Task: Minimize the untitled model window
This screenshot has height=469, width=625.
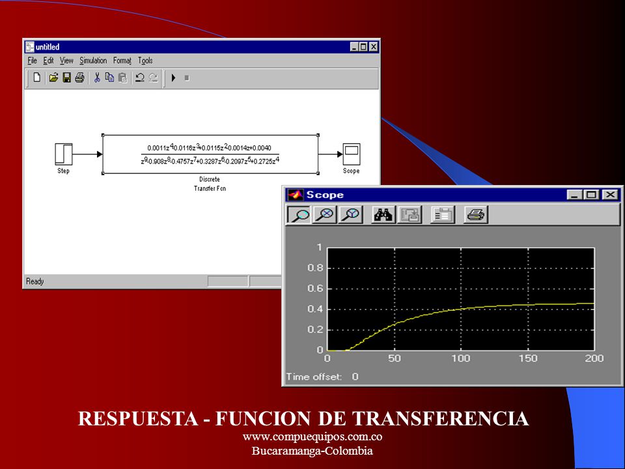Action: [x=354, y=47]
